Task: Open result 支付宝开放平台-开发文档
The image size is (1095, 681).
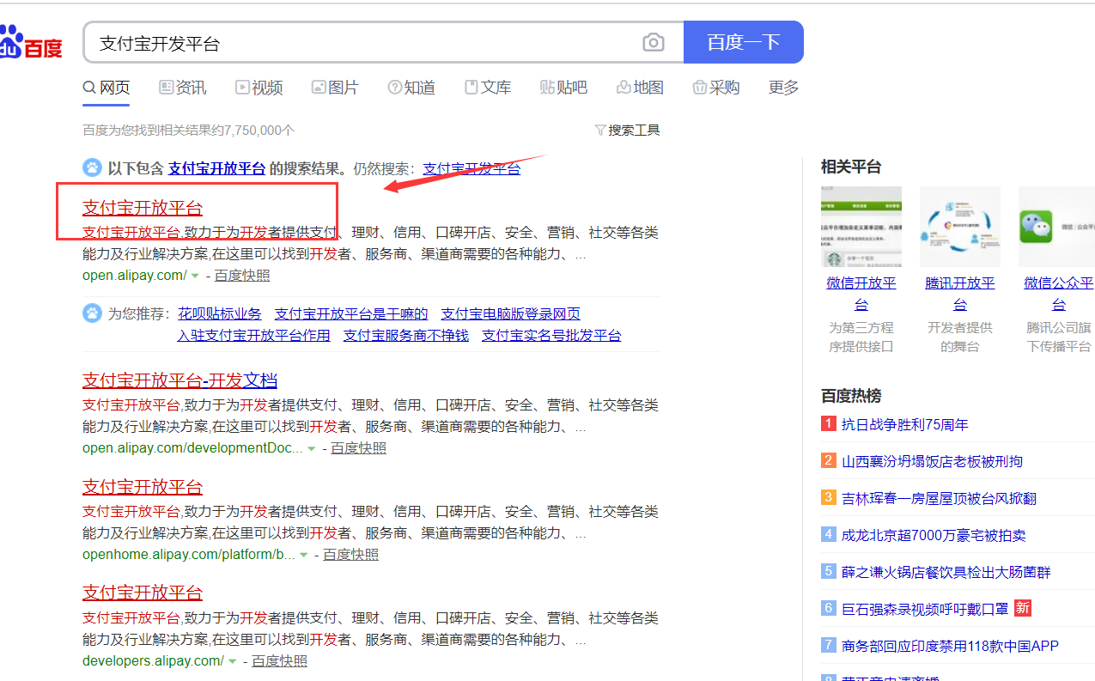Action: [179, 380]
